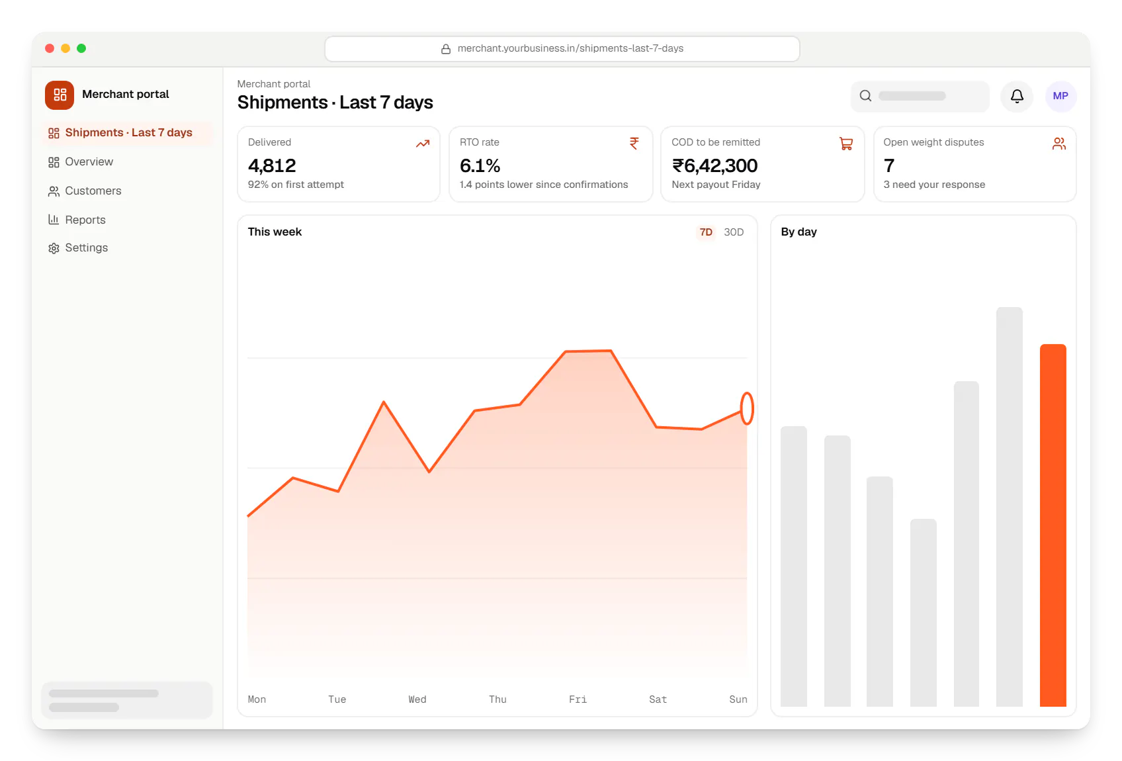The width and height of the screenshot is (1122, 761).
Task: Click the placeholder account card at sidebar bottom
Action: click(127, 700)
